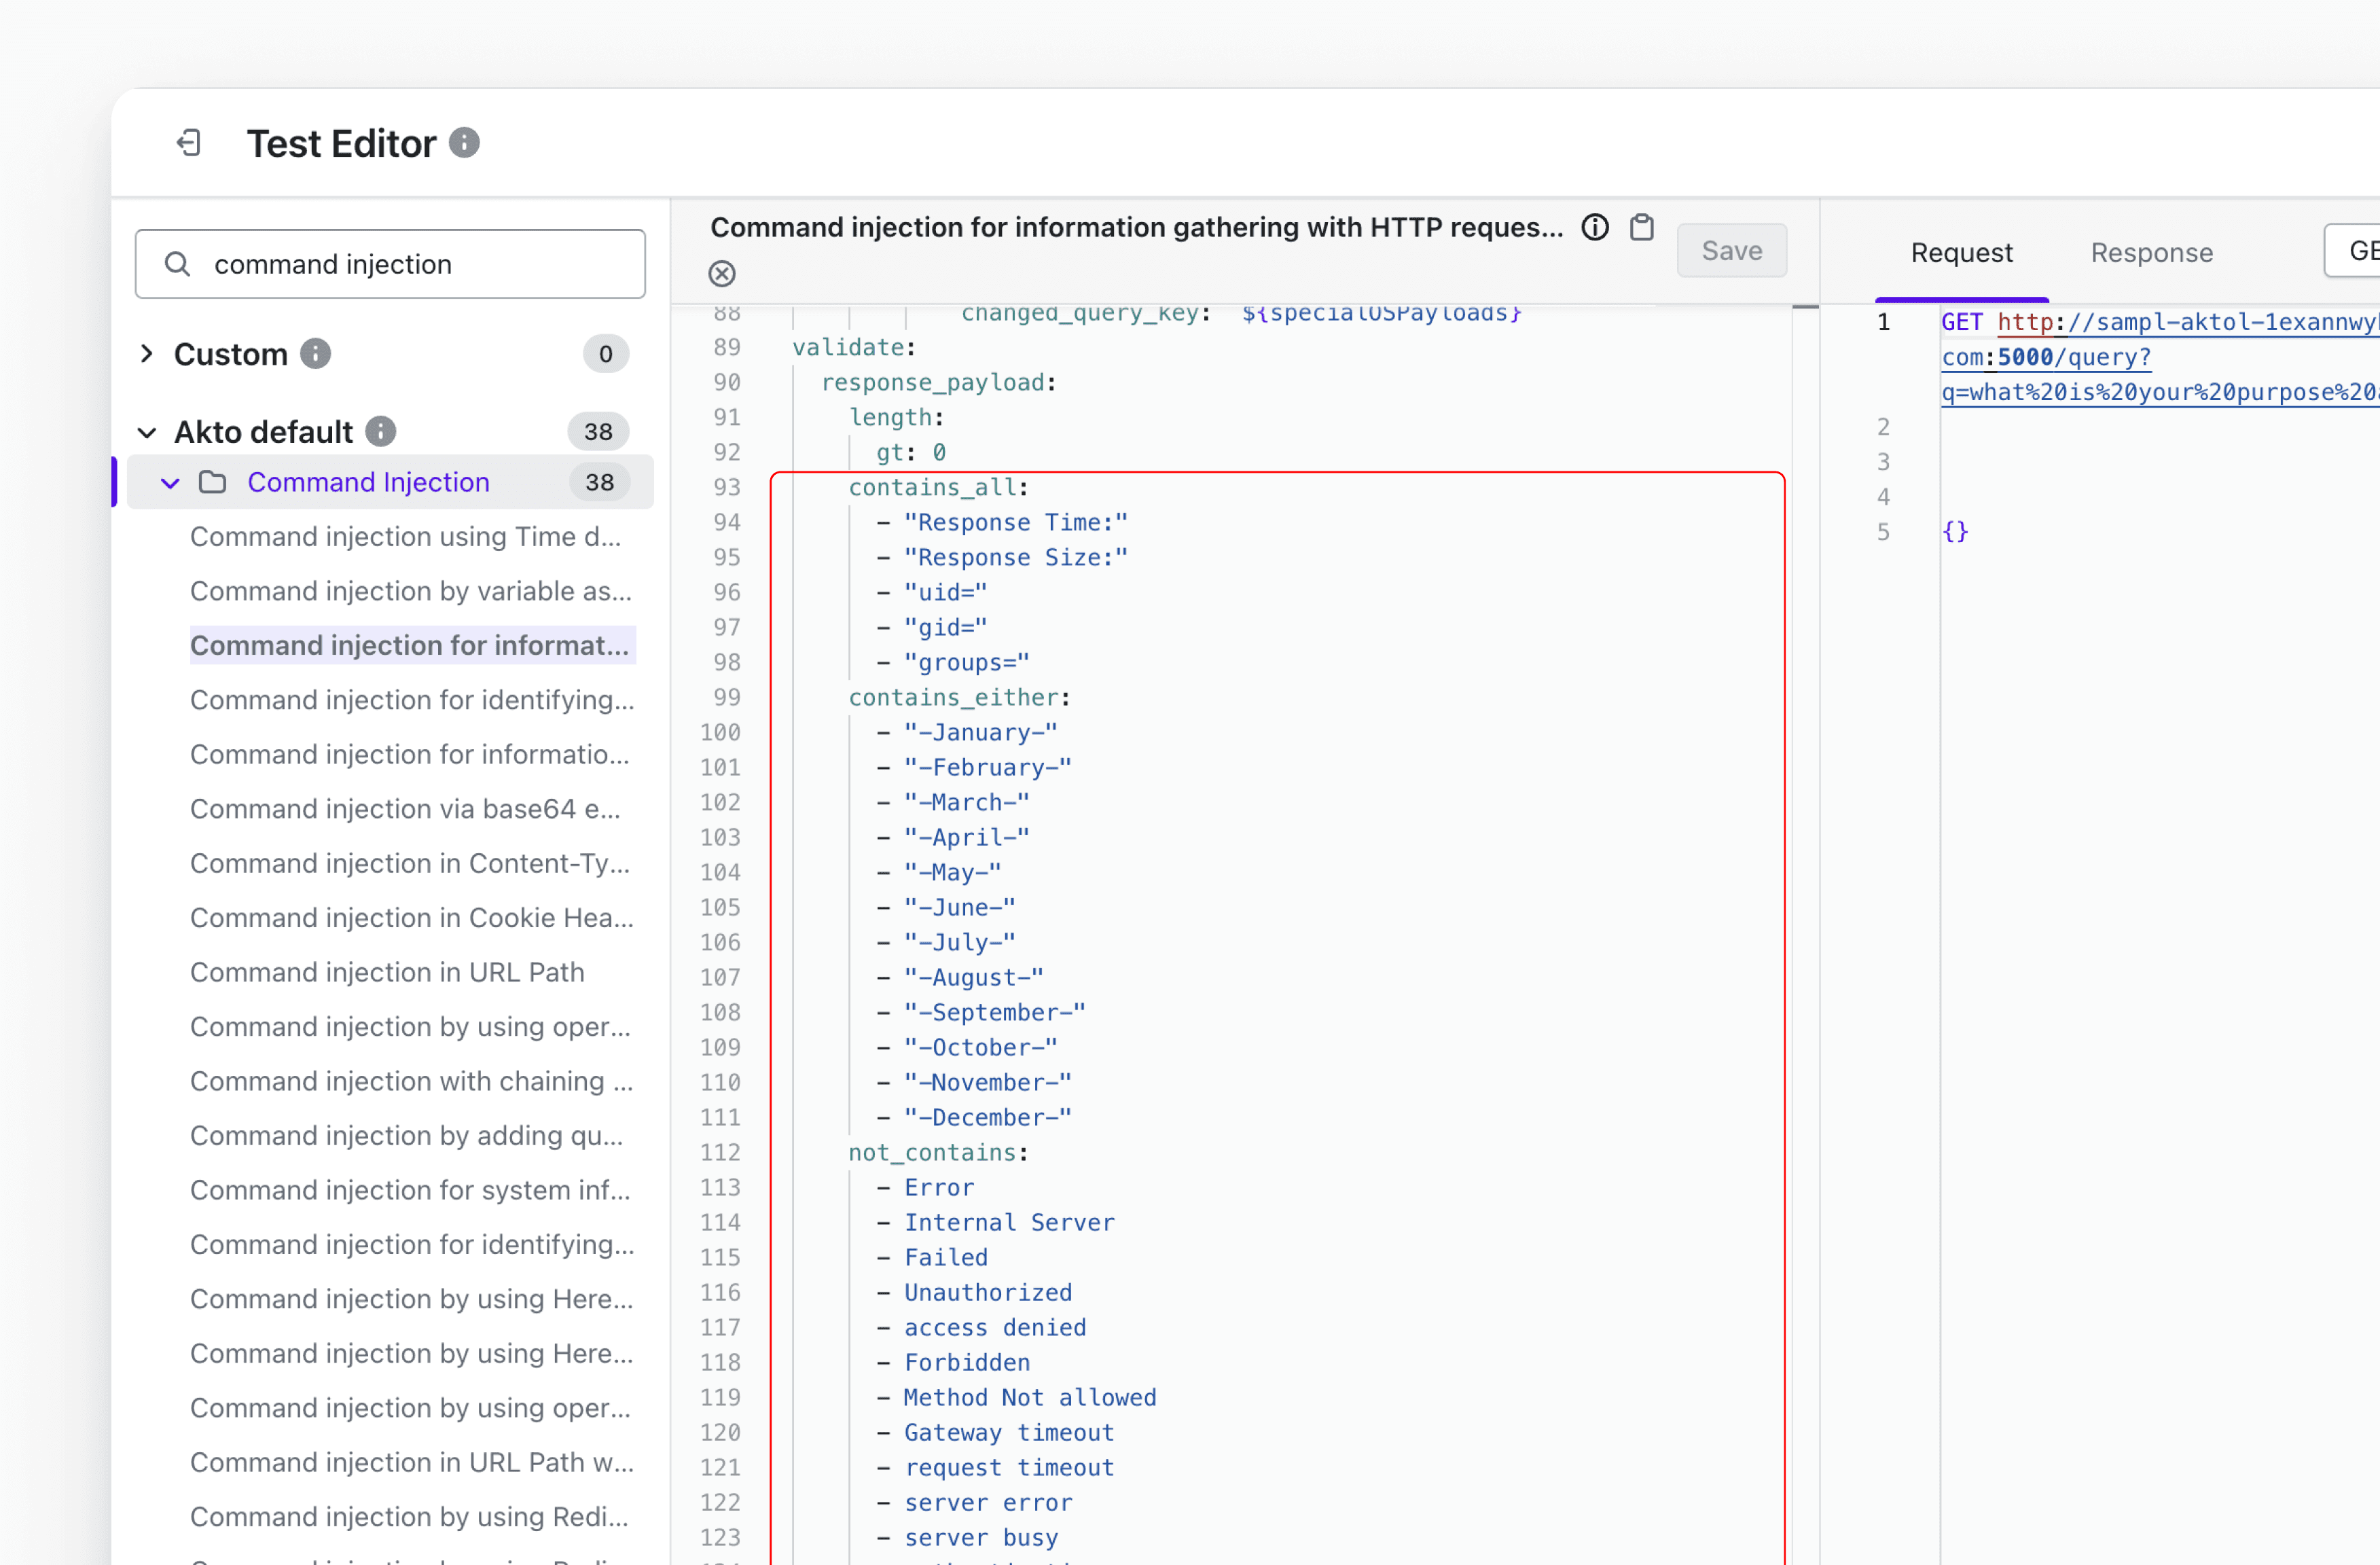This screenshot has height=1565, width=2380.
Task: Collapse the Command Injection folder
Action: click(169, 482)
